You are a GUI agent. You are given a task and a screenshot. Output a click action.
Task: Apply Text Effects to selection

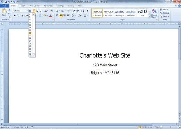pos(40,15)
